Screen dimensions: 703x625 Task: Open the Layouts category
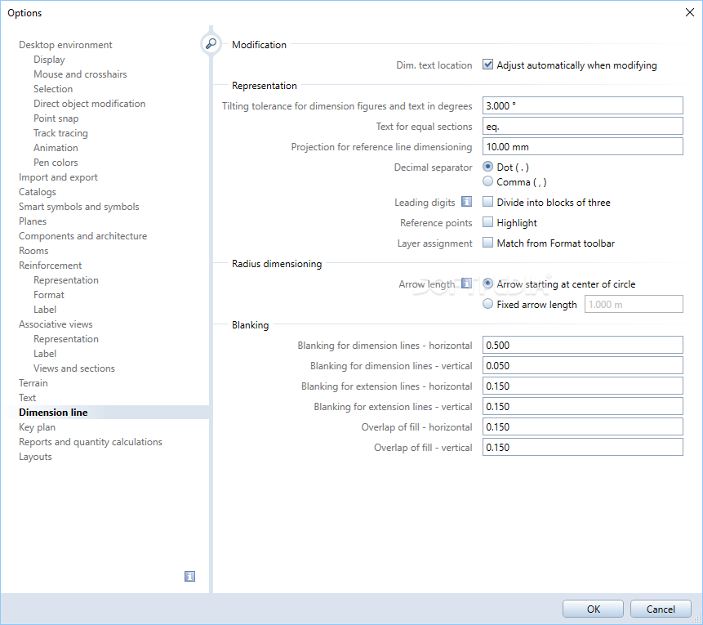click(35, 457)
